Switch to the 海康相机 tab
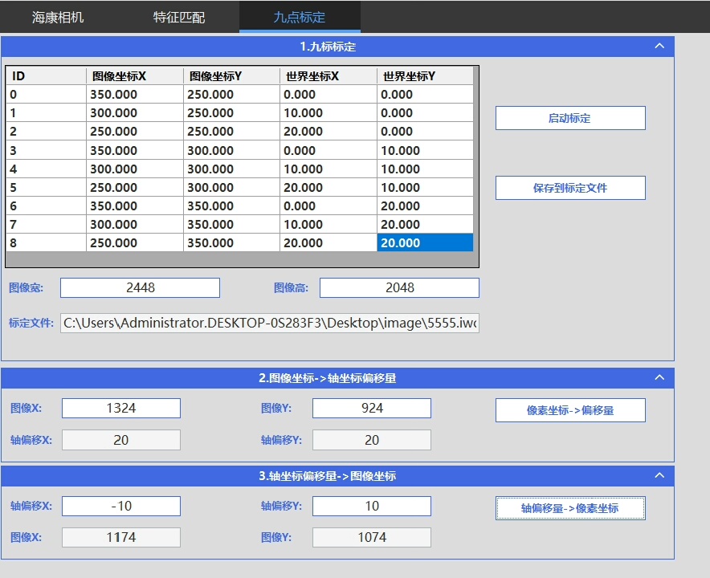The width and height of the screenshot is (710, 578). [58, 17]
